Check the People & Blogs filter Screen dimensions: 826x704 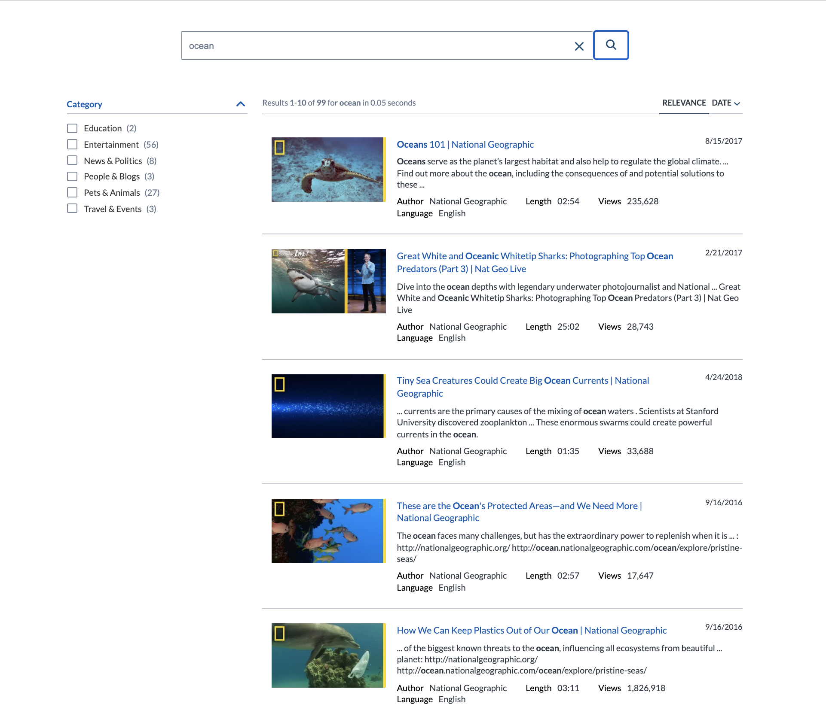click(72, 176)
